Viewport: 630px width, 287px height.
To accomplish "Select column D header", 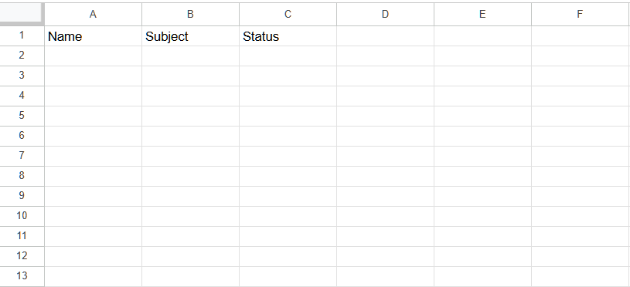I will (385, 14).
